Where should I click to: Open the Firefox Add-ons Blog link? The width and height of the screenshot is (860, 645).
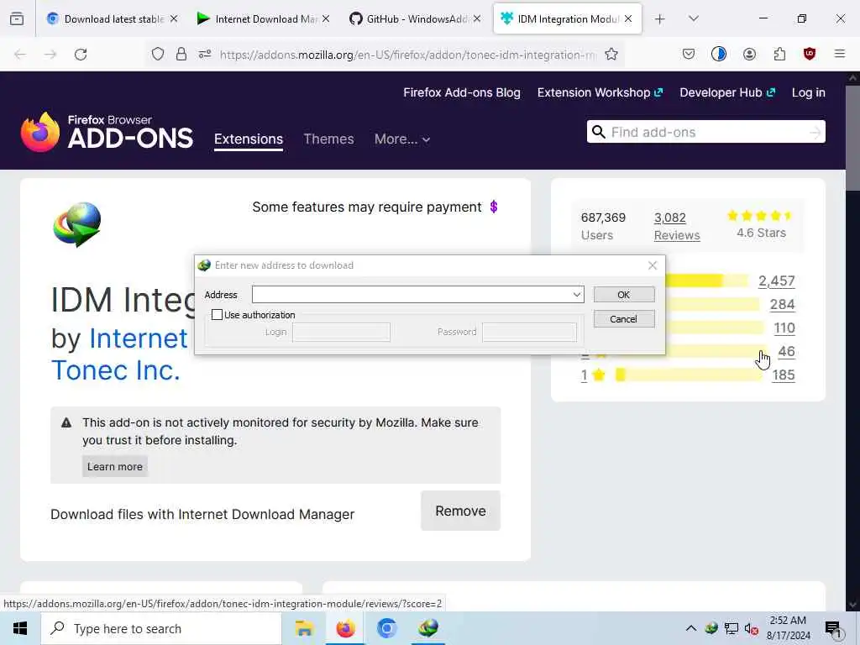tap(462, 92)
